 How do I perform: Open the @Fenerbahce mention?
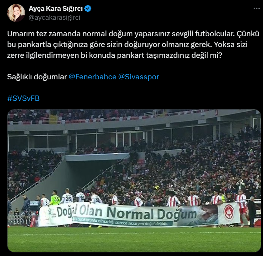click(93, 77)
